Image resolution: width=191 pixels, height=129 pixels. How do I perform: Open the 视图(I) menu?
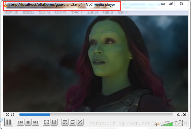tap(108, 12)
